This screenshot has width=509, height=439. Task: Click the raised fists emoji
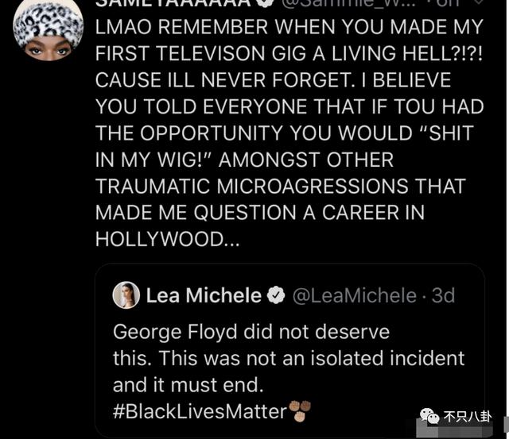(x=300, y=411)
